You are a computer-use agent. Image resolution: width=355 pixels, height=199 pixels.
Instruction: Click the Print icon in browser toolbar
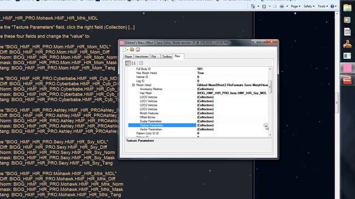click(282, 6)
